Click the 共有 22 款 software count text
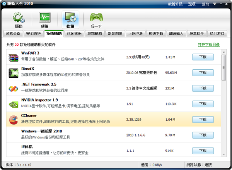Viewport: 232px width, 170px height. pos(31,45)
